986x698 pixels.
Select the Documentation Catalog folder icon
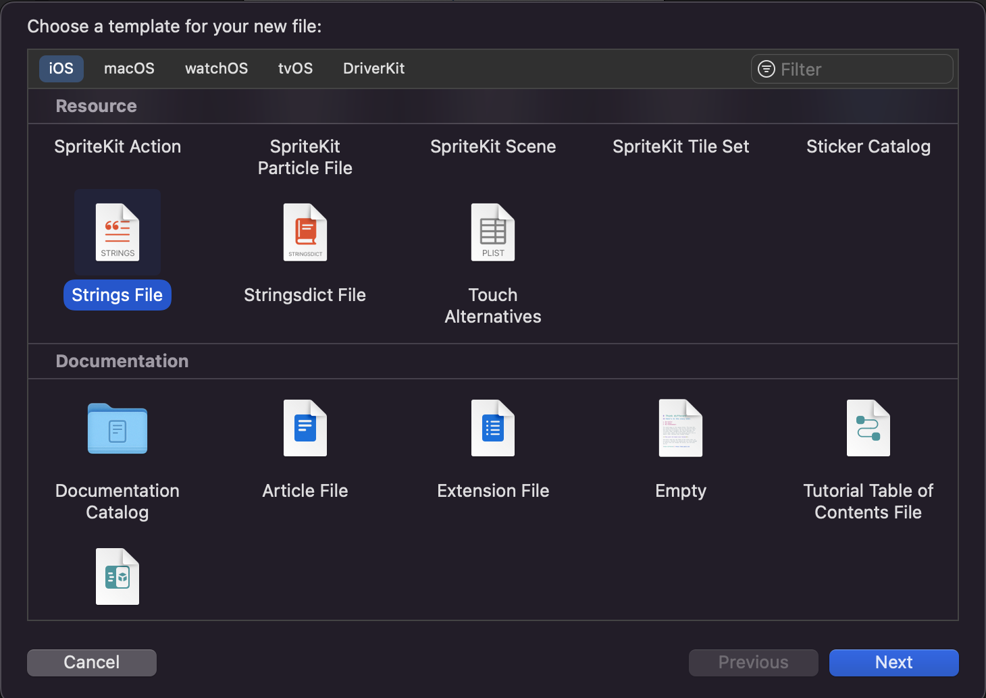coord(118,429)
